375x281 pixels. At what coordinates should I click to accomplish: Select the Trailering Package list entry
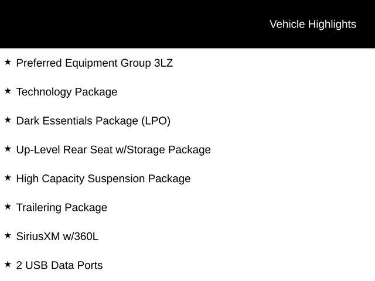tap(62, 208)
